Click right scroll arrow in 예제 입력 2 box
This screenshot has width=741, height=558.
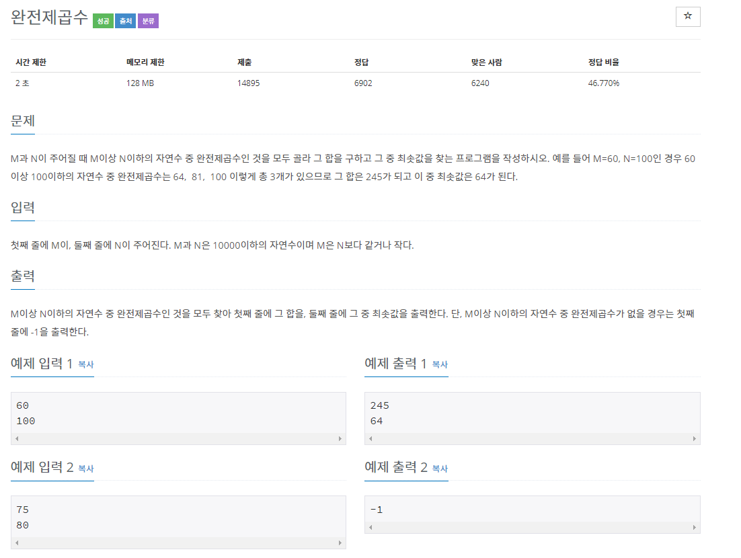click(x=340, y=543)
